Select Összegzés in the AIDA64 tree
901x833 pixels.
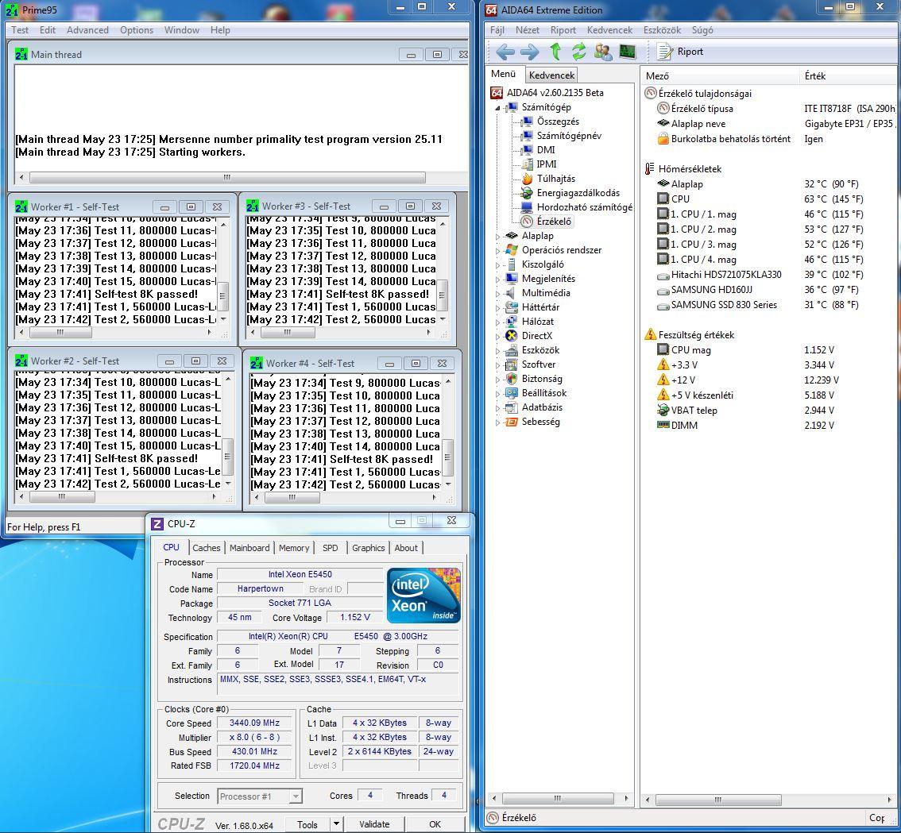coord(558,121)
